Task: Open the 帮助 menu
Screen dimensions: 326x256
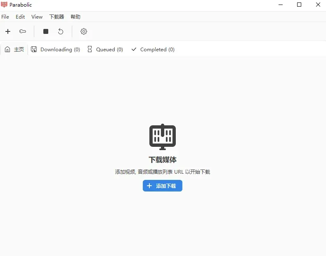Action: pyautogui.click(x=75, y=17)
